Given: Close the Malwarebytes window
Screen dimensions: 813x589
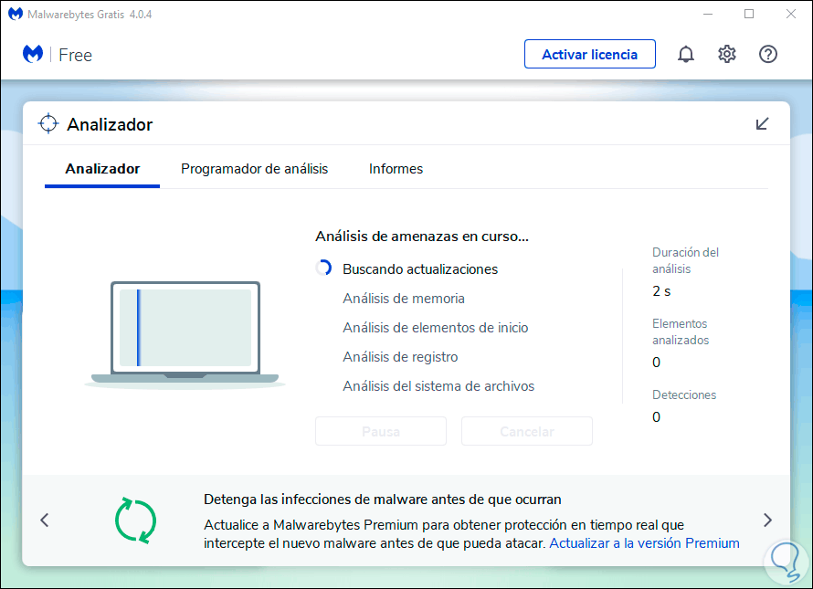Looking at the screenshot, I should pos(790,14).
